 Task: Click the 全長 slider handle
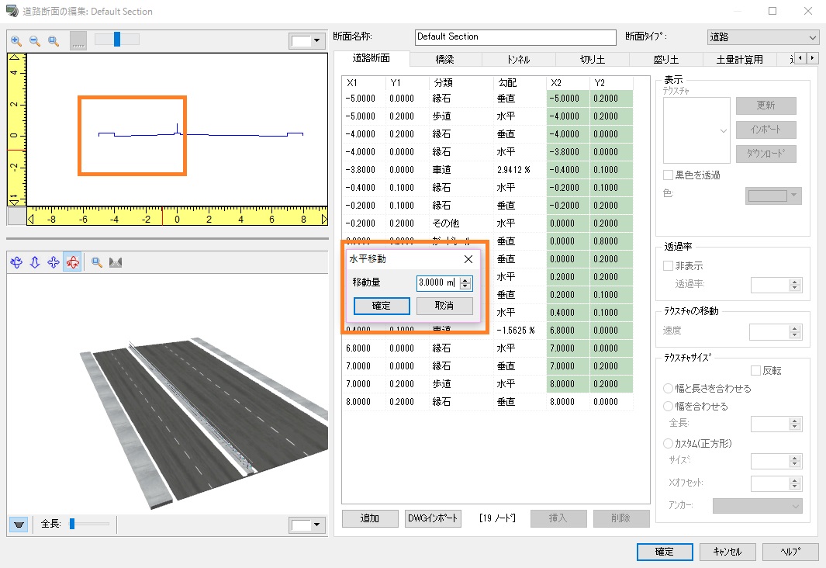tap(72, 525)
